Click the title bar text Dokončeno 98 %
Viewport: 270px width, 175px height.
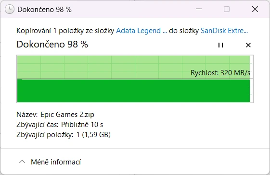point(44,10)
